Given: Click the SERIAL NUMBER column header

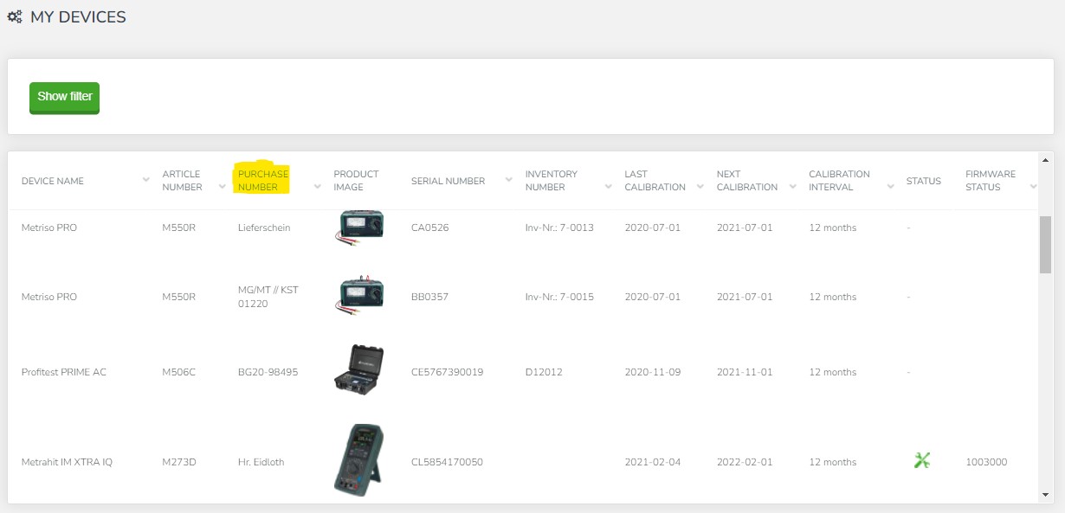Looking at the screenshot, I should [448, 181].
